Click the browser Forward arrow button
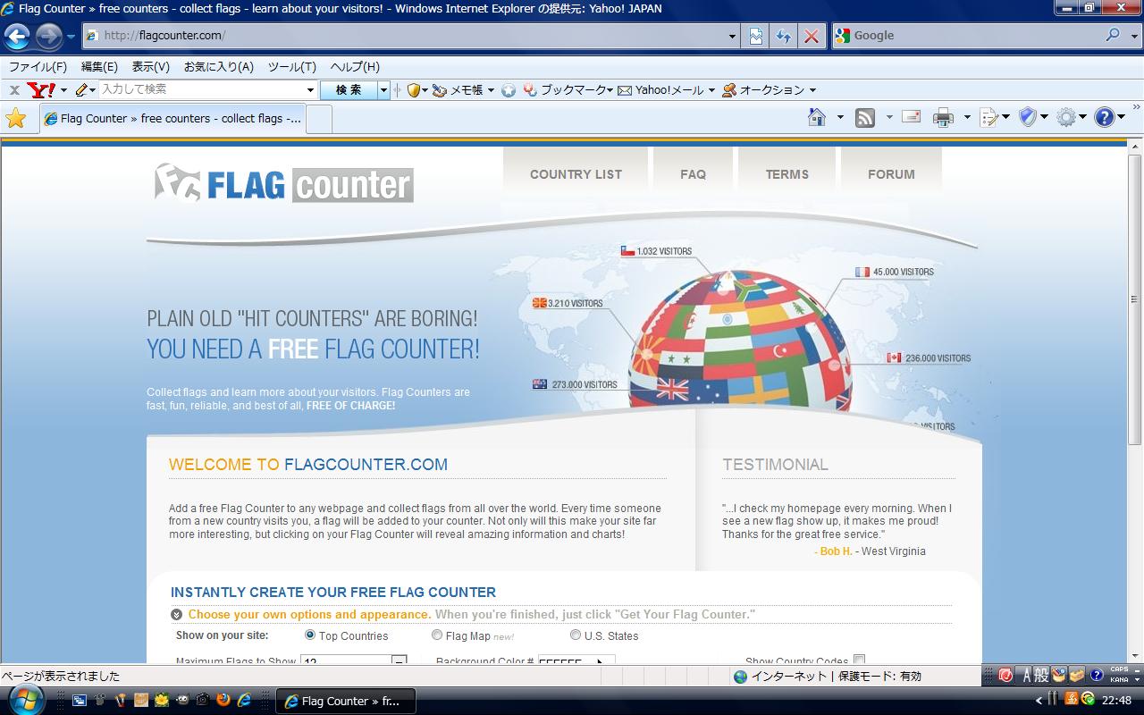The width and height of the screenshot is (1144, 715). click(48, 37)
